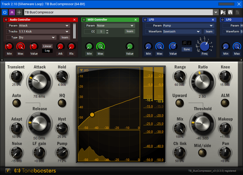The width and height of the screenshot is (243, 175).
Task: Select the Linear curve option
Action: point(47,46)
